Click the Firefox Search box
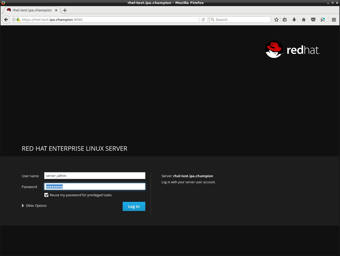The image size is (340, 256). click(240, 20)
